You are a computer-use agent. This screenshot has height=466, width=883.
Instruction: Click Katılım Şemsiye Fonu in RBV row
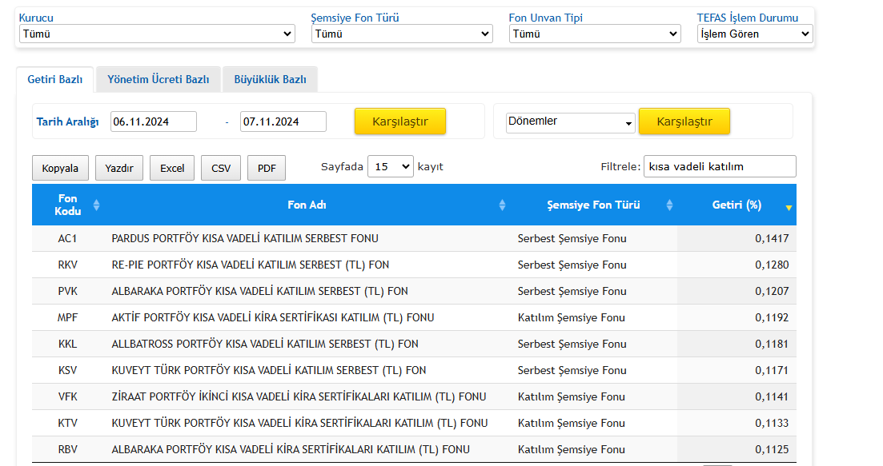[x=571, y=450]
